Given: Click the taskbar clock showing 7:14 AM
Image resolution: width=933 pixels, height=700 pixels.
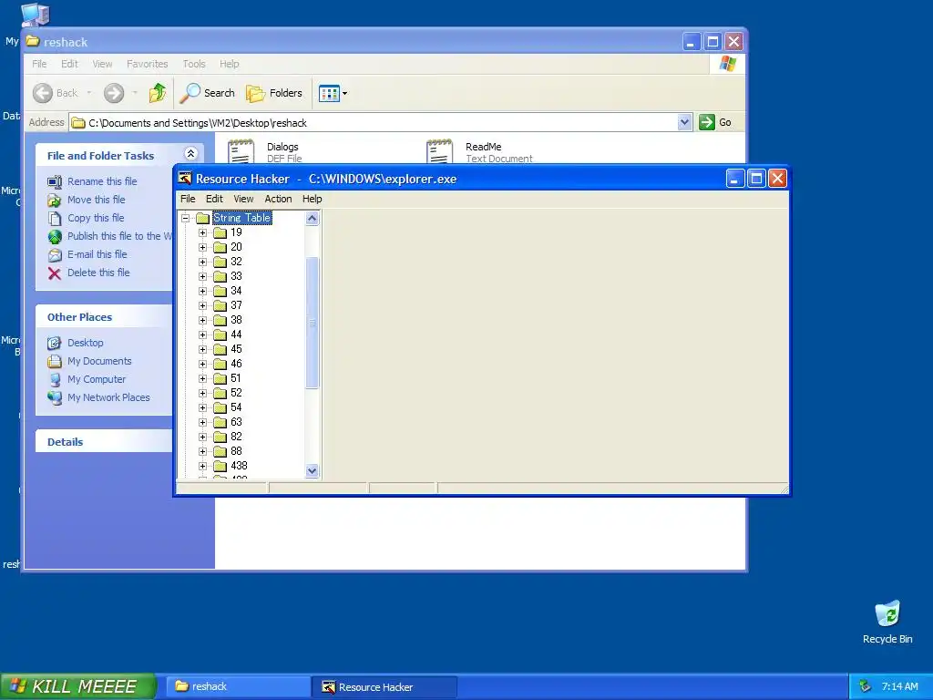Looking at the screenshot, I should (x=899, y=687).
